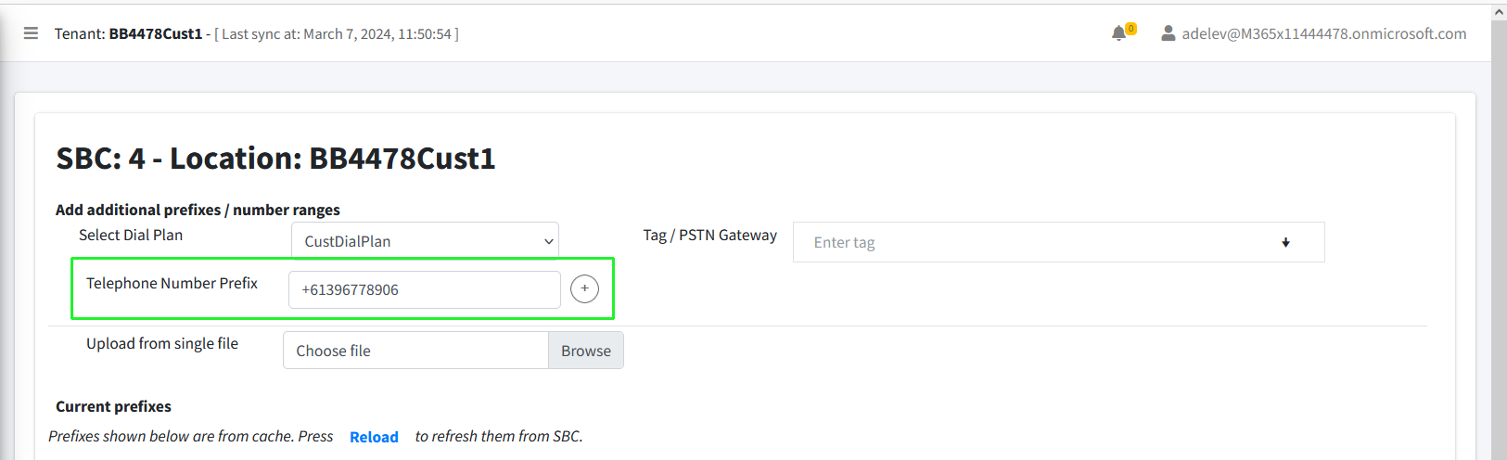Click the Last sync timestamp text
This screenshot has width=1507, height=460.
[x=337, y=33]
